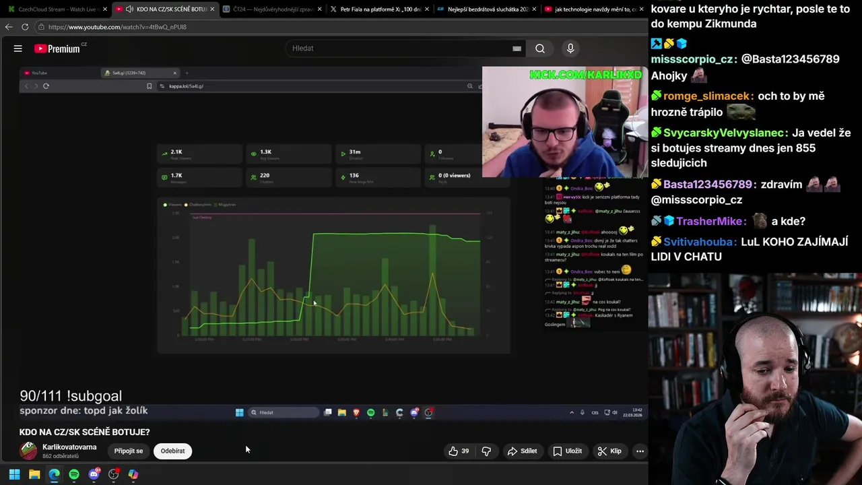Close the Nejlepší bezdrátová sluchátka tab
This screenshot has height=485, width=862.
[x=533, y=9]
